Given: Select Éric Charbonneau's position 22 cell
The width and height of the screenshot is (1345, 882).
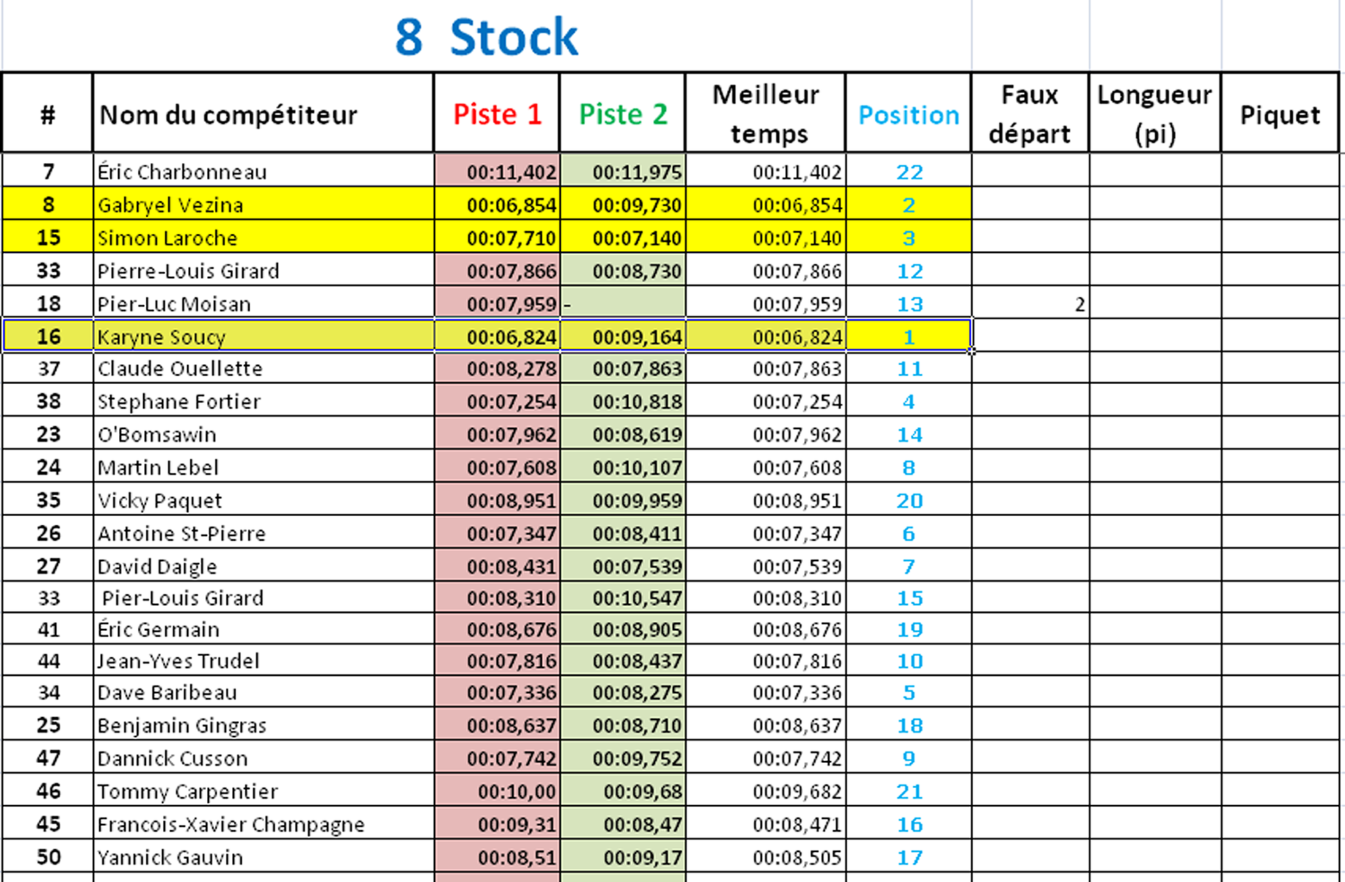Looking at the screenshot, I should pyautogui.click(x=908, y=171).
